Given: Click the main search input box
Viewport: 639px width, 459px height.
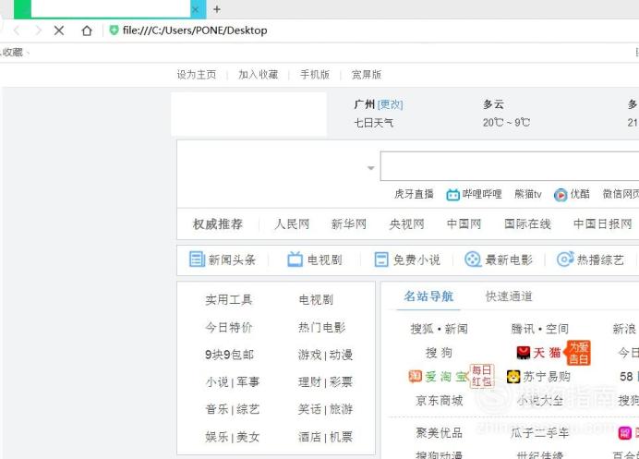Looking at the screenshot, I should point(510,166).
